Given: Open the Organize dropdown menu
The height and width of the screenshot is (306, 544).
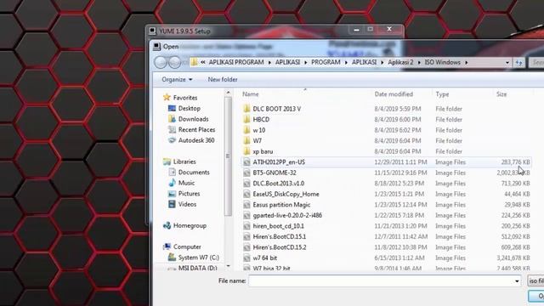Looking at the screenshot, I should click(x=177, y=79).
